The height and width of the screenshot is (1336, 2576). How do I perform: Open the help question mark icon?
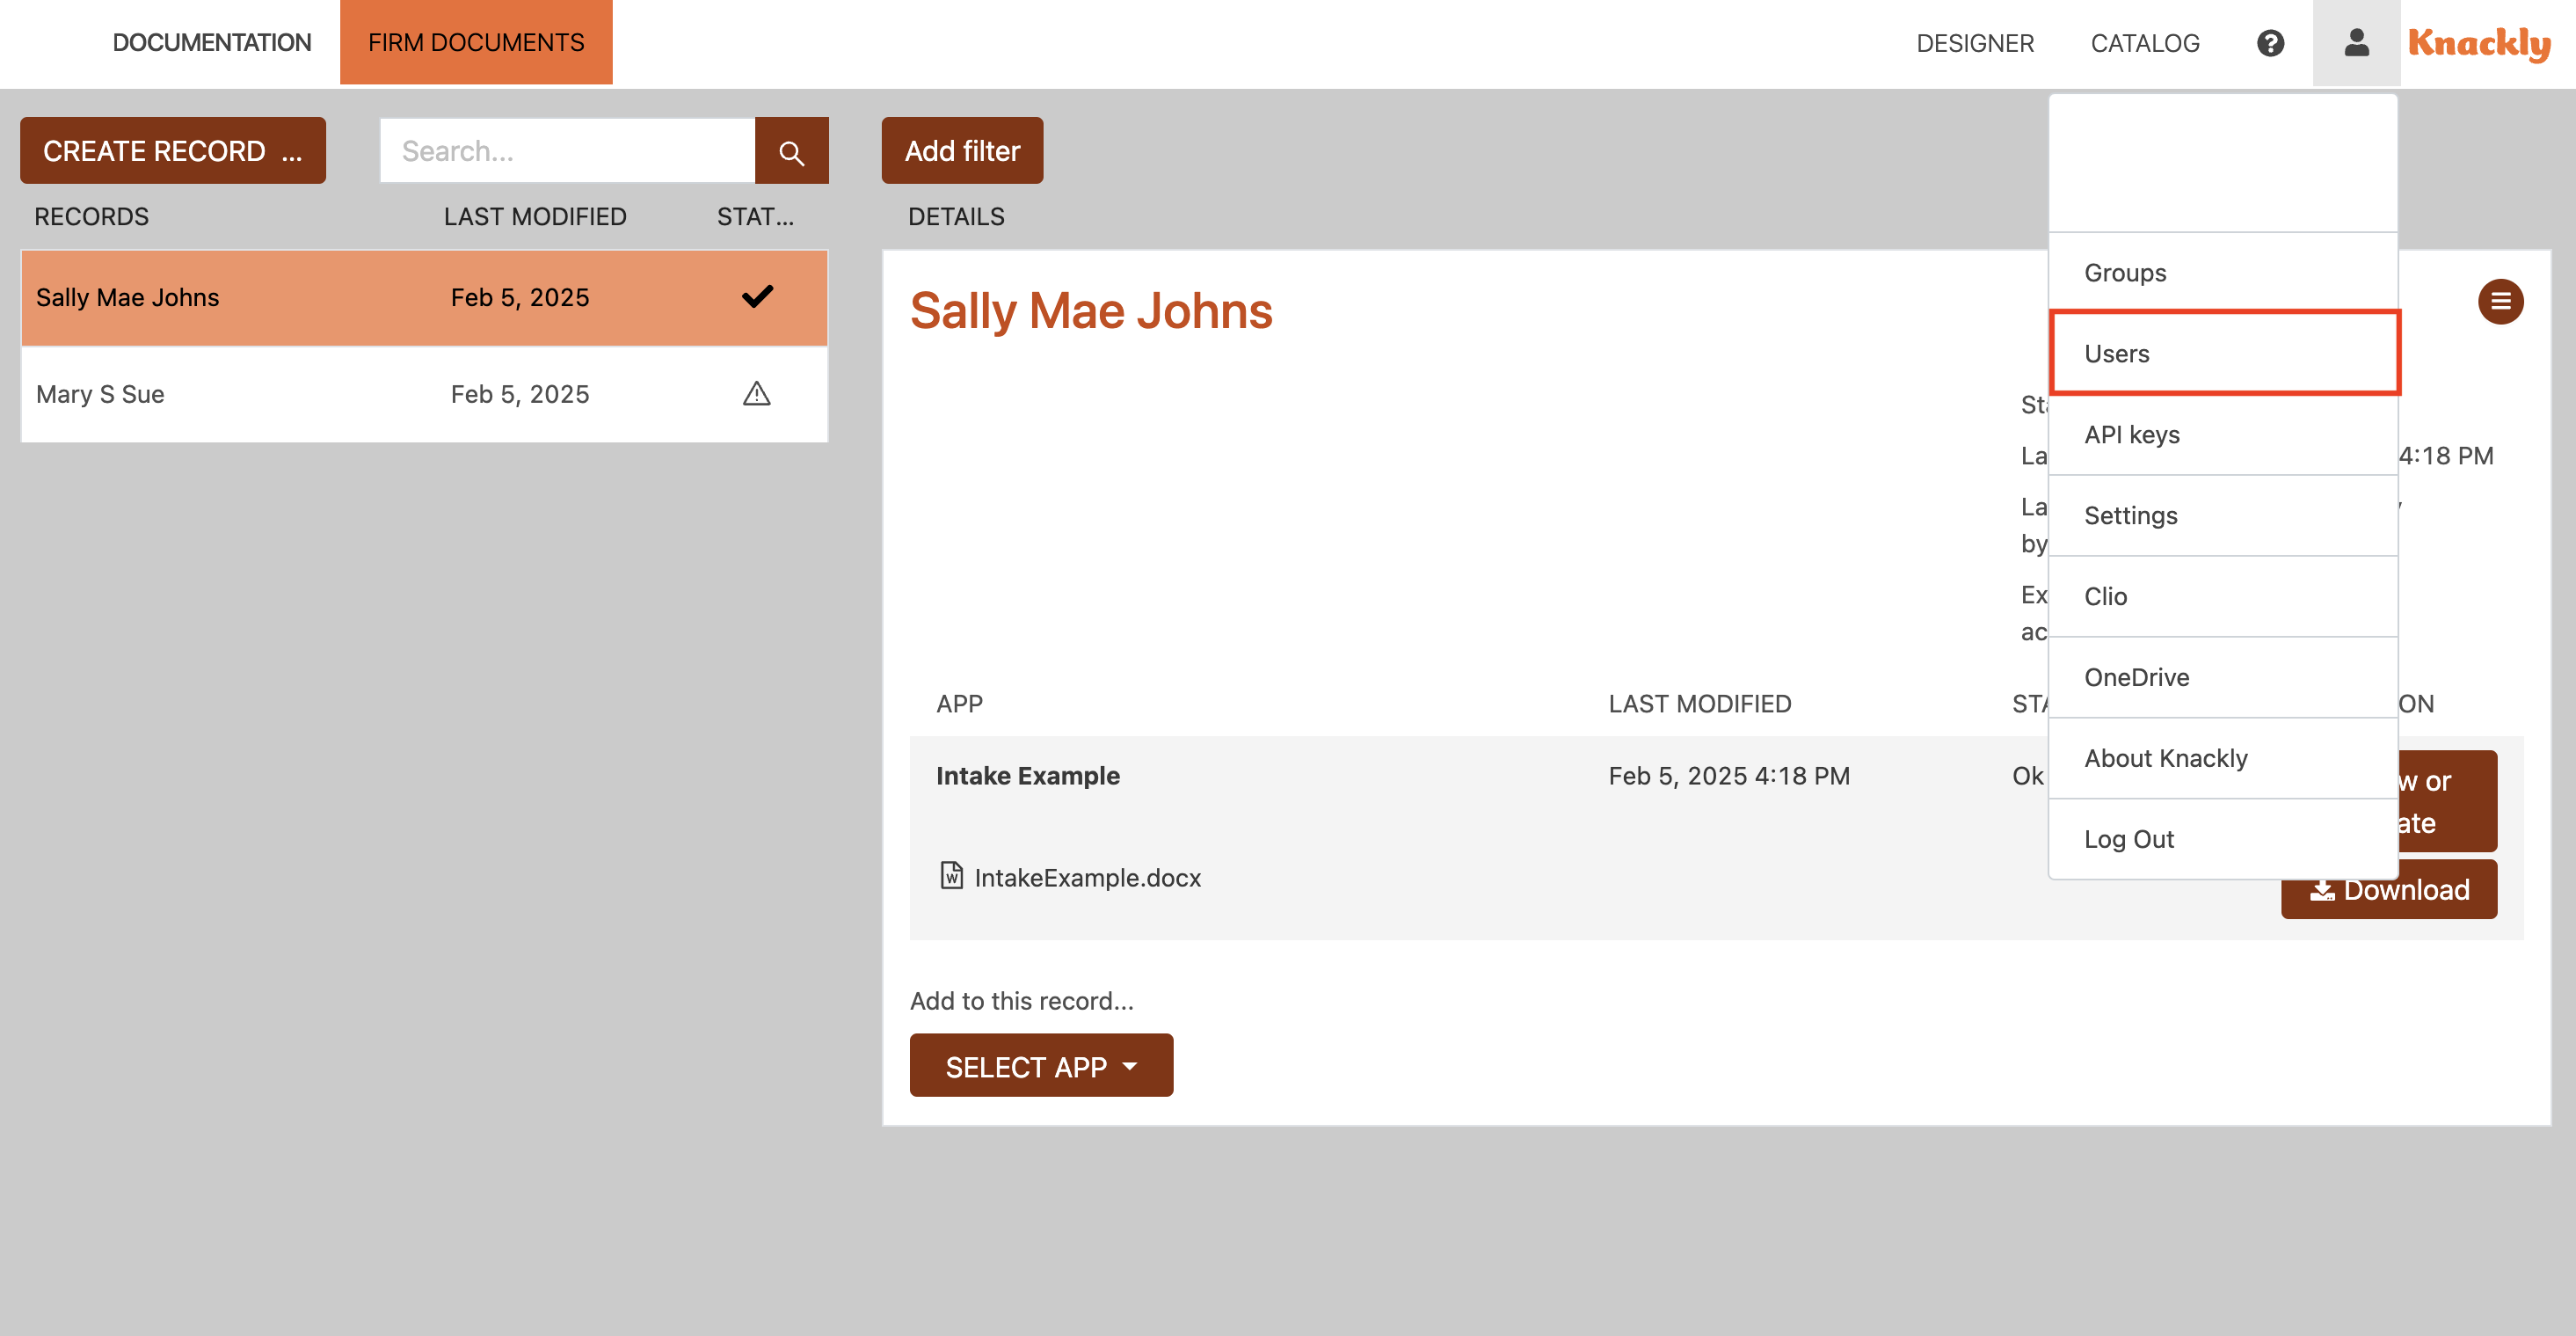(2270, 43)
